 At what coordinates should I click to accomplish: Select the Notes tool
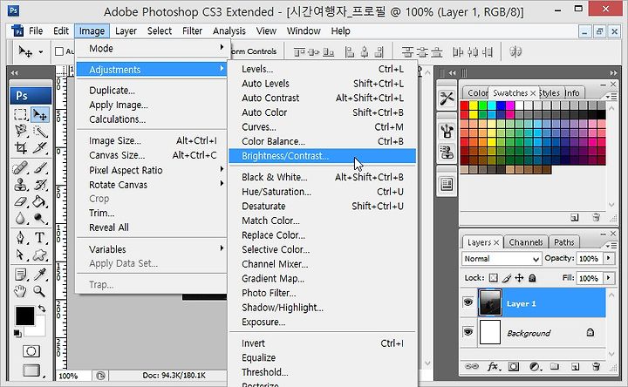[20, 275]
